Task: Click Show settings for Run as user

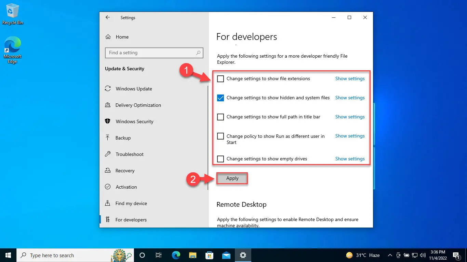Action: tap(350, 136)
